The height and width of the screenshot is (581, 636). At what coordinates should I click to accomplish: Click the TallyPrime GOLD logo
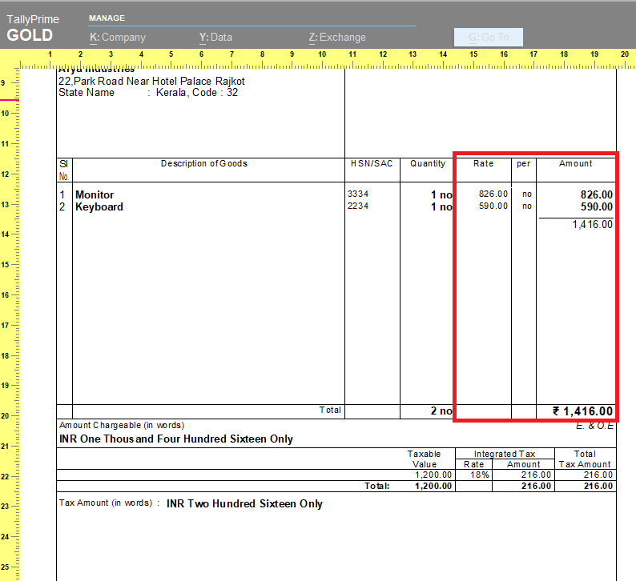32,29
